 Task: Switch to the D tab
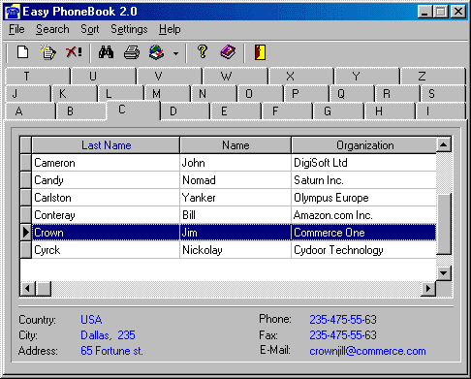[185, 111]
